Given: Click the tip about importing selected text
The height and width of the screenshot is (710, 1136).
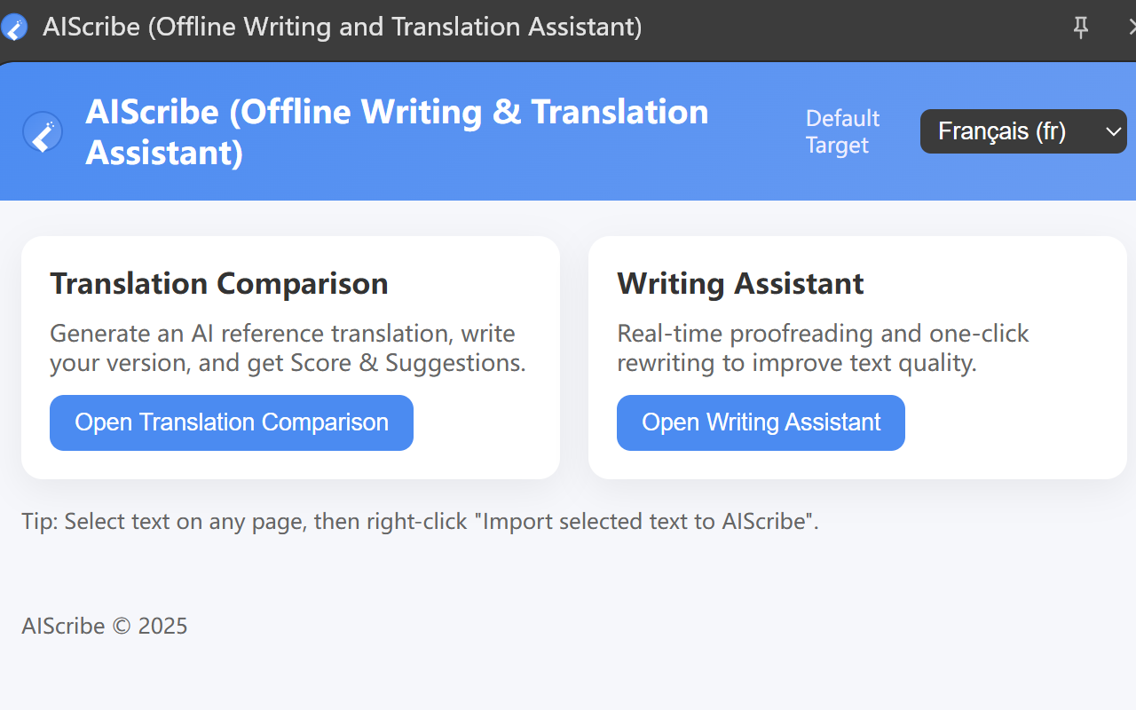Looking at the screenshot, I should click(419, 521).
